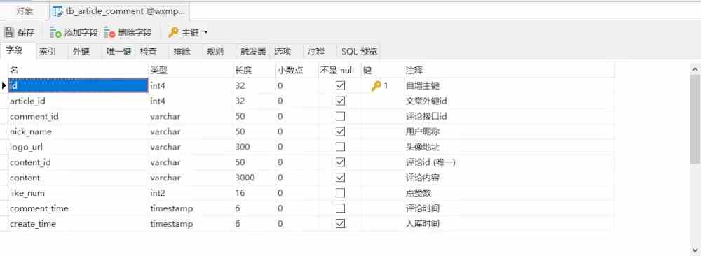
Task: Click the Name (名) column header
Action: (x=79, y=70)
